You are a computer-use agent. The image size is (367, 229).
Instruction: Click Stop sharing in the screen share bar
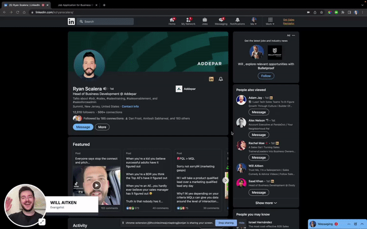coord(226,223)
